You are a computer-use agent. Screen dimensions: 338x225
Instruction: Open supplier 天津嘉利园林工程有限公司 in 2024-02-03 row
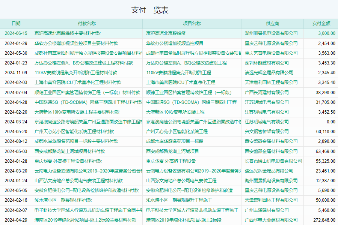click(x=271, y=82)
